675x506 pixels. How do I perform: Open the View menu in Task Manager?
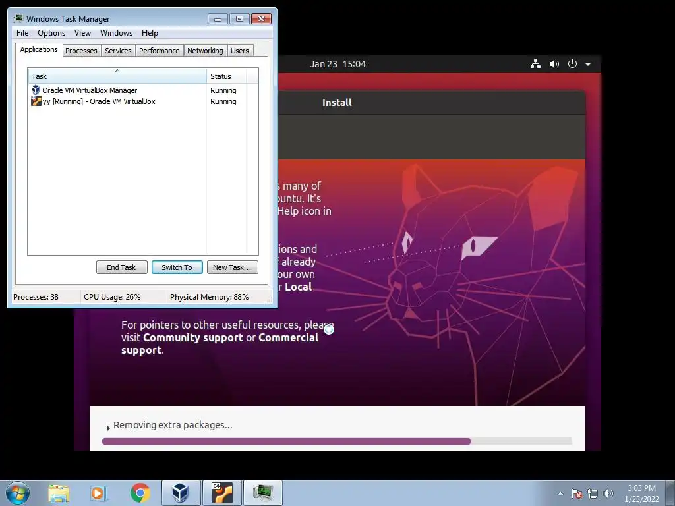tap(82, 33)
